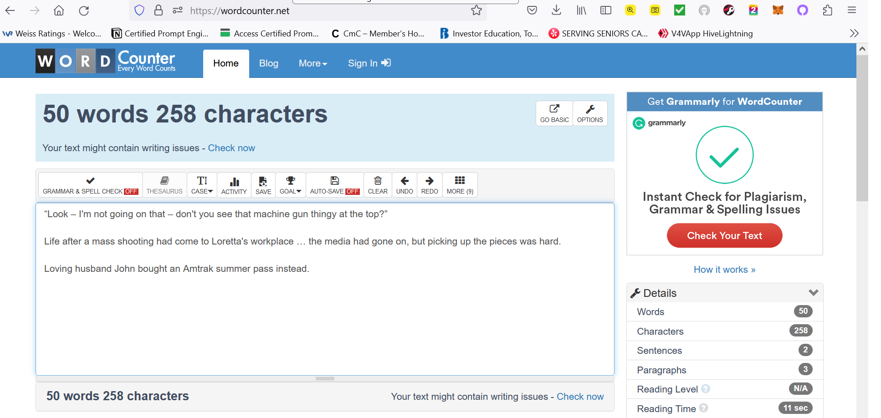The height and width of the screenshot is (418, 881).
Task: Click the red Check Your Text button
Action: point(724,235)
